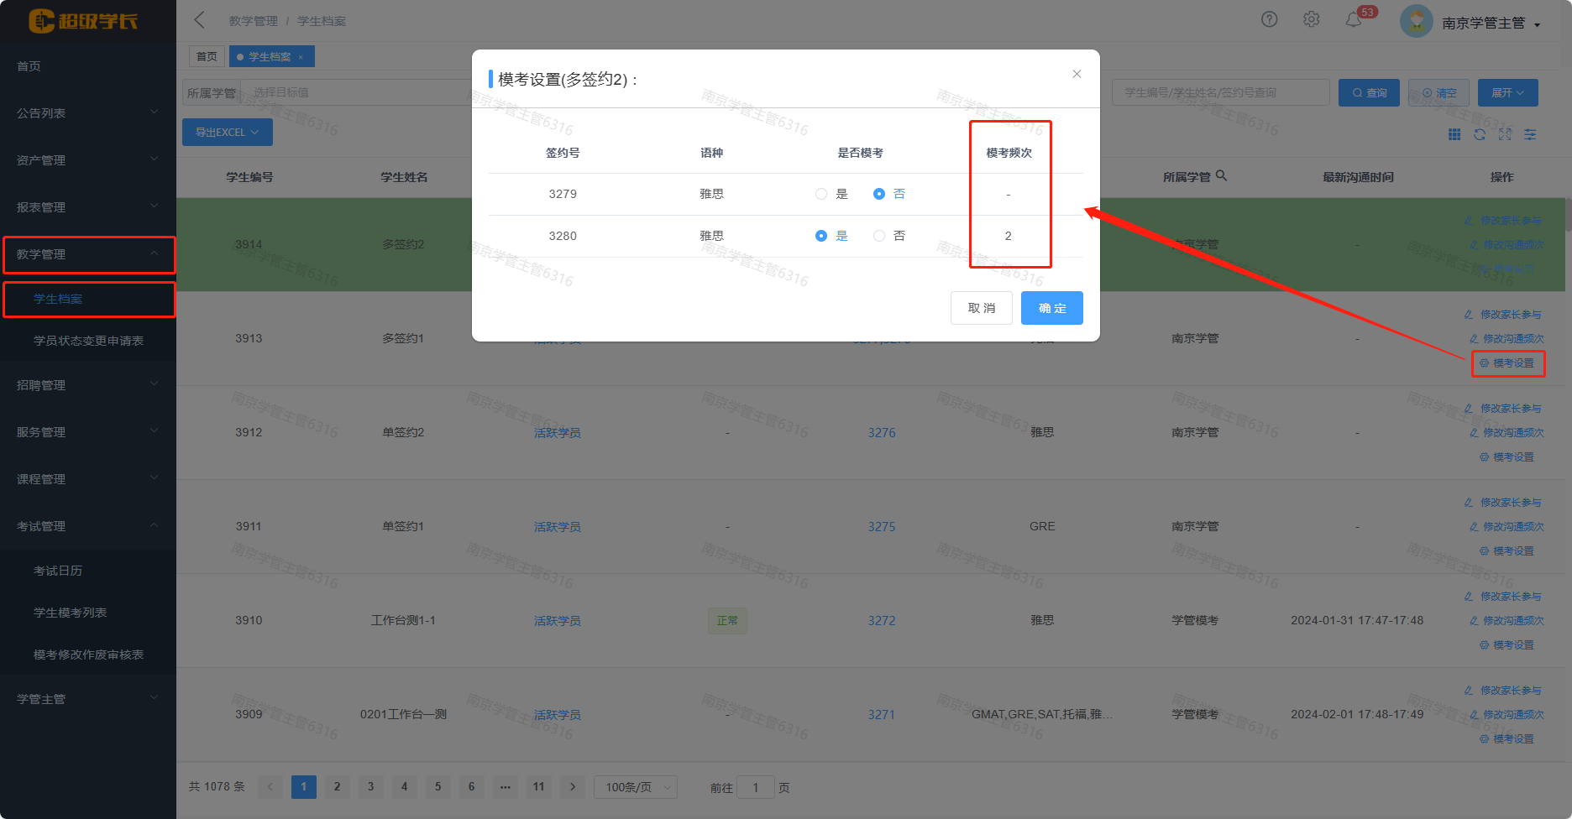Open 学生模考列表 in the sidebar
The height and width of the screenshot is (819, 1572).
click(x=71, y=613)
